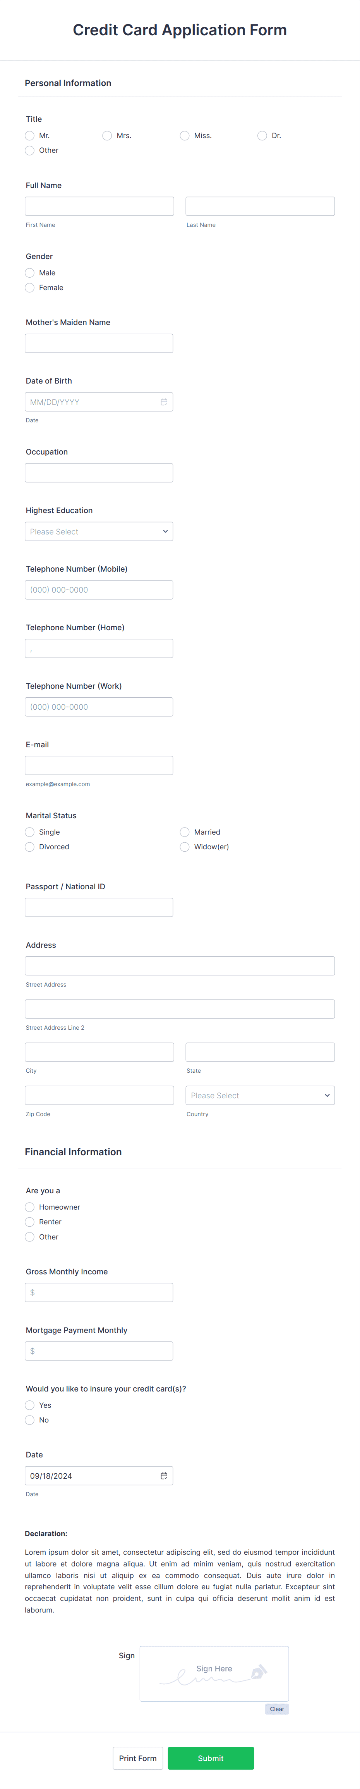The width and height of the screenshot is (360, 1789).
Task: Clear the signature field
Action: pyautogui.click(x=276, y=1709)
